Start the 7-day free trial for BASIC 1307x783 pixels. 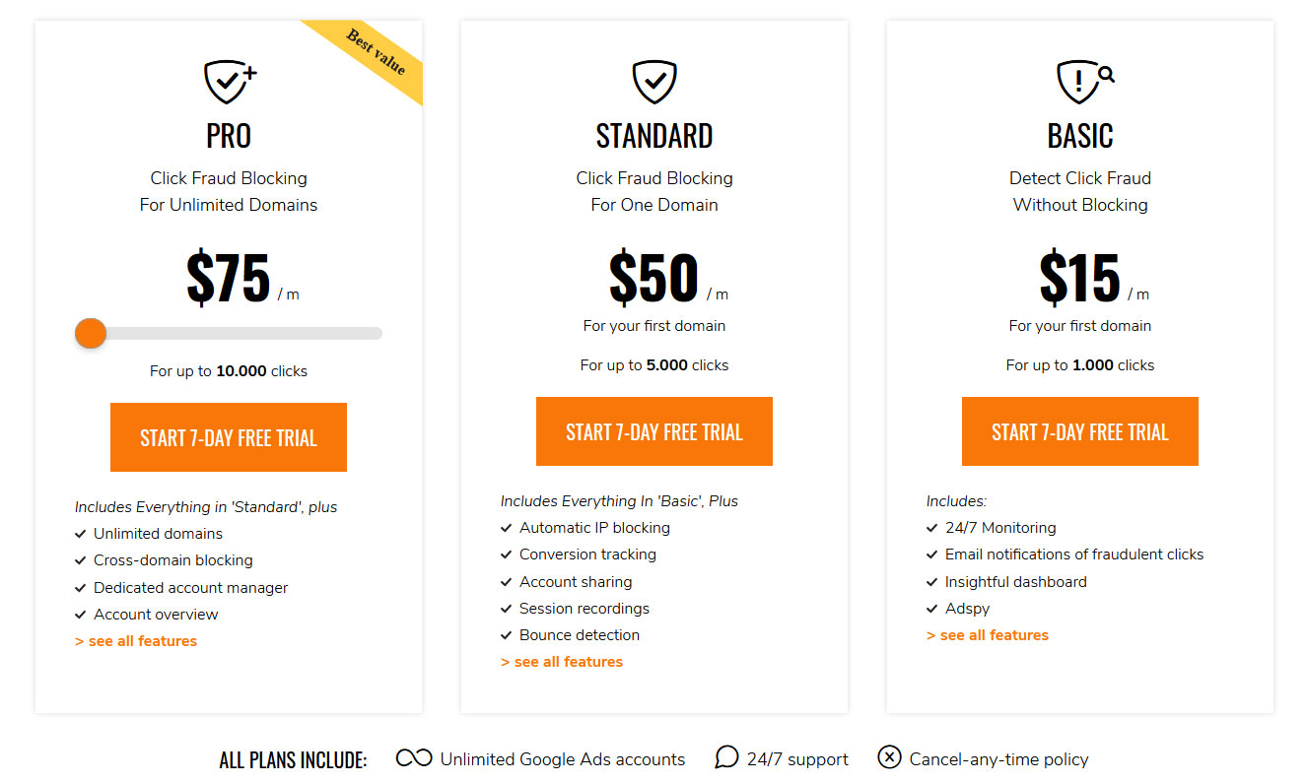(1080, 431)
